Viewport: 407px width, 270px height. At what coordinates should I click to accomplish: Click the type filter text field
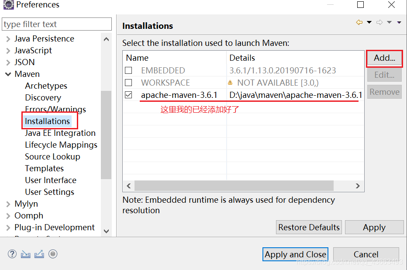(x=57, y=24)
